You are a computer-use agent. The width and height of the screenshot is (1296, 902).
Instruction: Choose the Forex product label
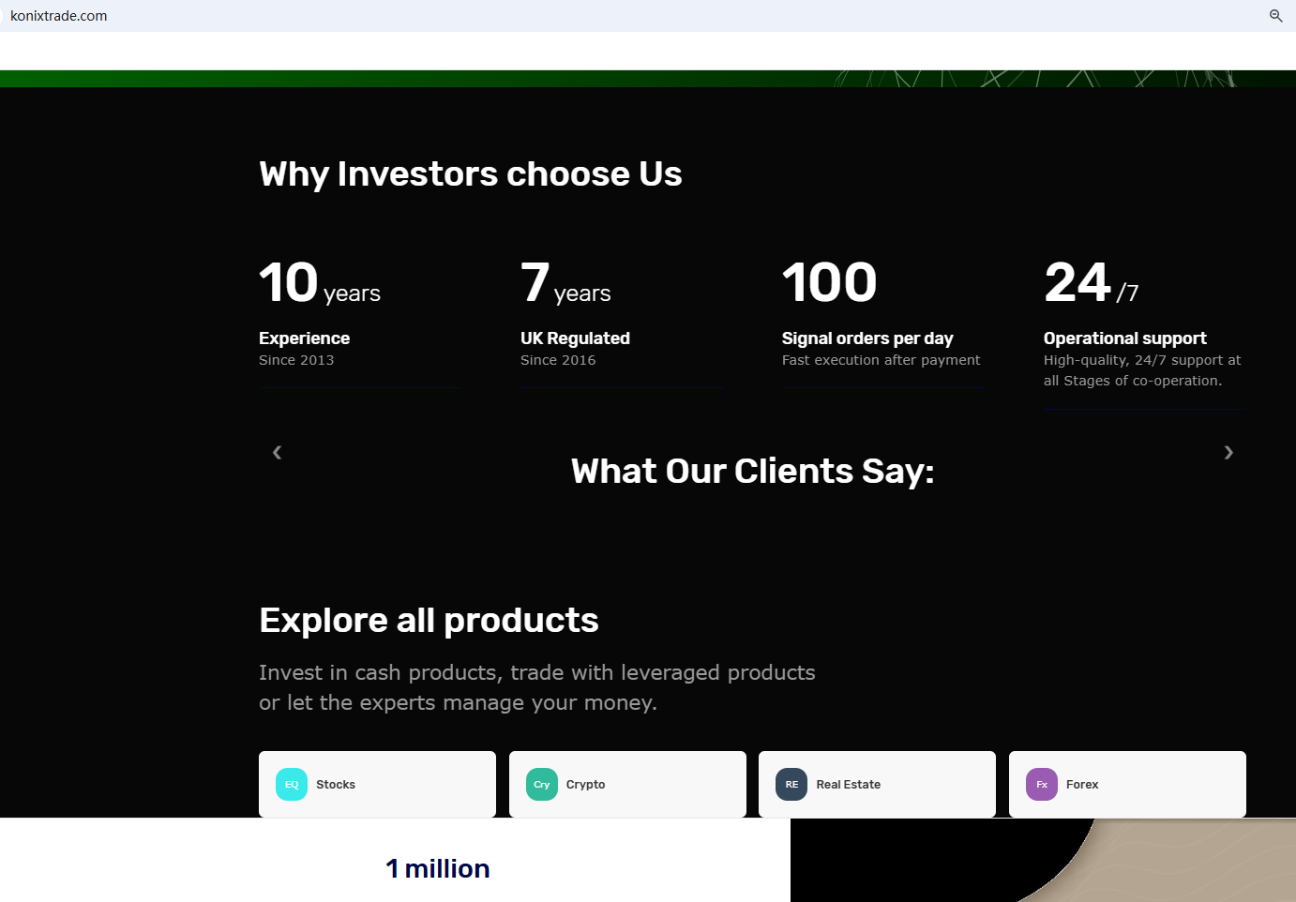pos(1082,785)
